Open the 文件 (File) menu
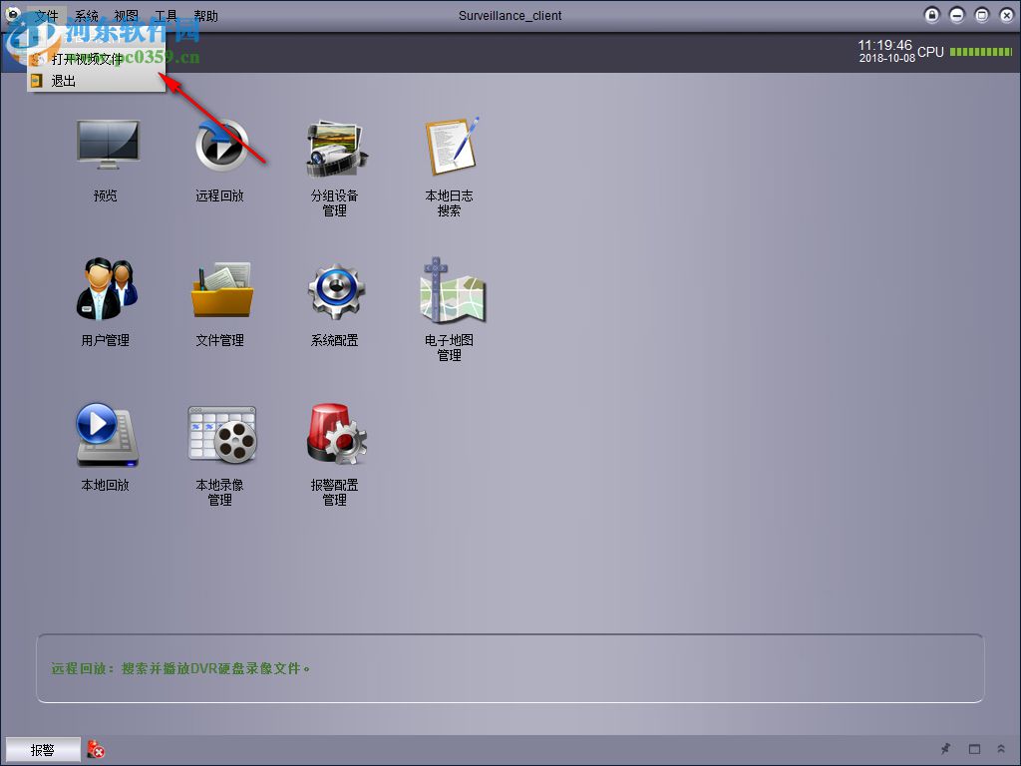 pyautogui.click(x=46, y=16)
